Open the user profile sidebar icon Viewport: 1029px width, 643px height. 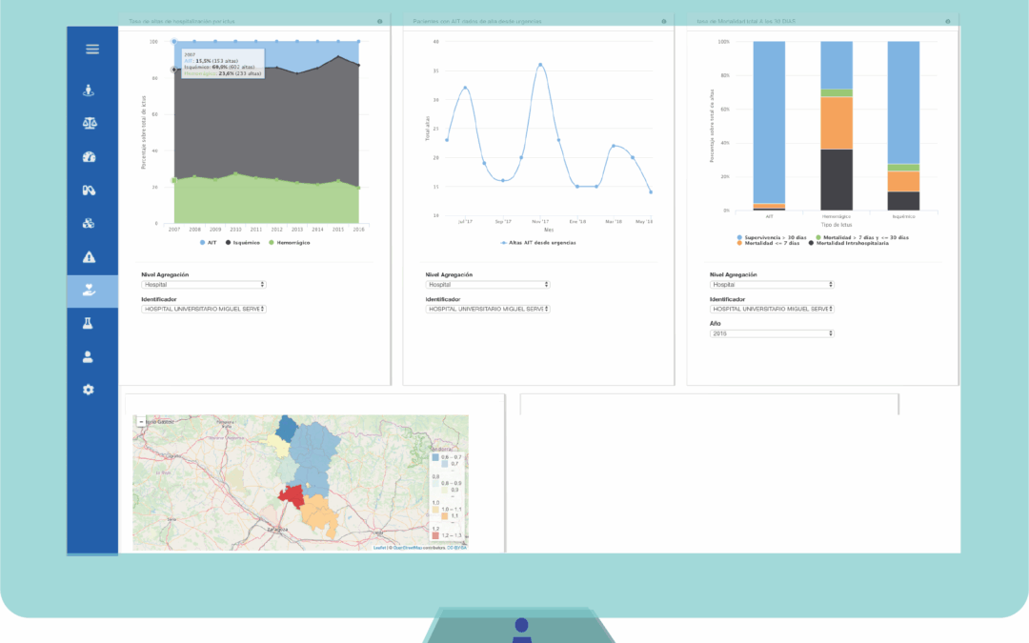click(x=89, y=357)
